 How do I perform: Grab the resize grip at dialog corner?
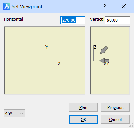131,125
